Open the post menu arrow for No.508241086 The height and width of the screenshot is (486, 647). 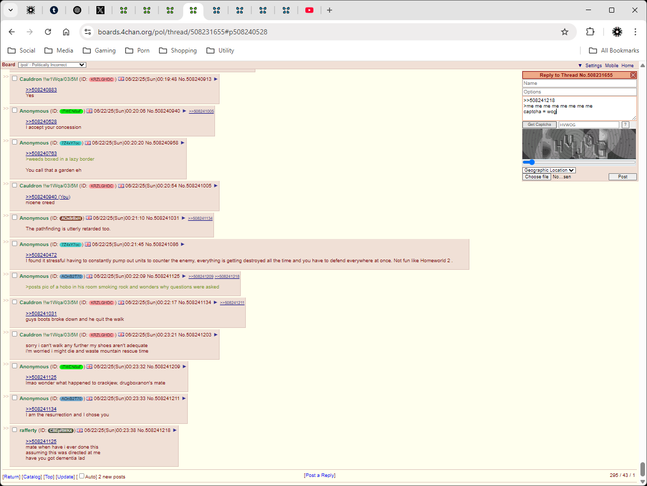pyautogui.click(x=183, y=245)
